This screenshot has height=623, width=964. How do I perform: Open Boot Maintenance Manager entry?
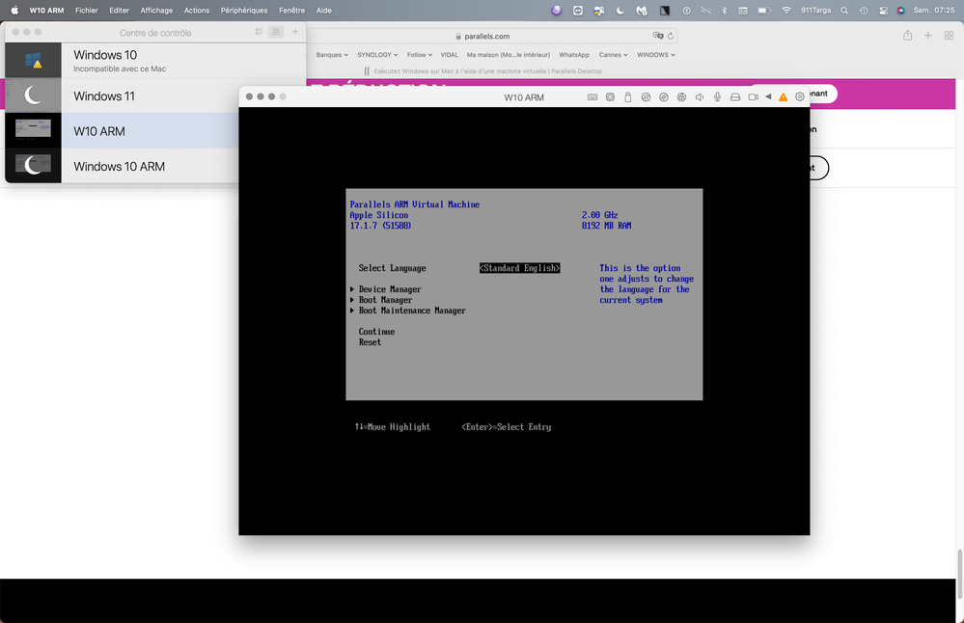[412, 311]
